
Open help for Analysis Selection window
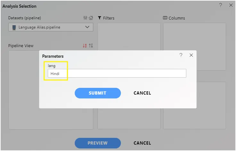click(x=221, y=5)
